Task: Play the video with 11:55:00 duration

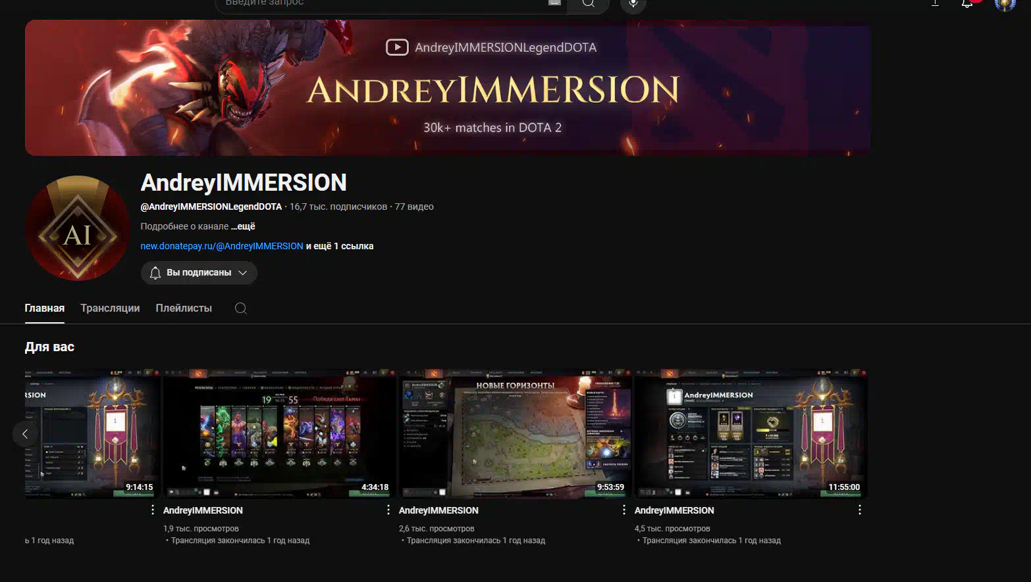Action: (x=751, y=434)
